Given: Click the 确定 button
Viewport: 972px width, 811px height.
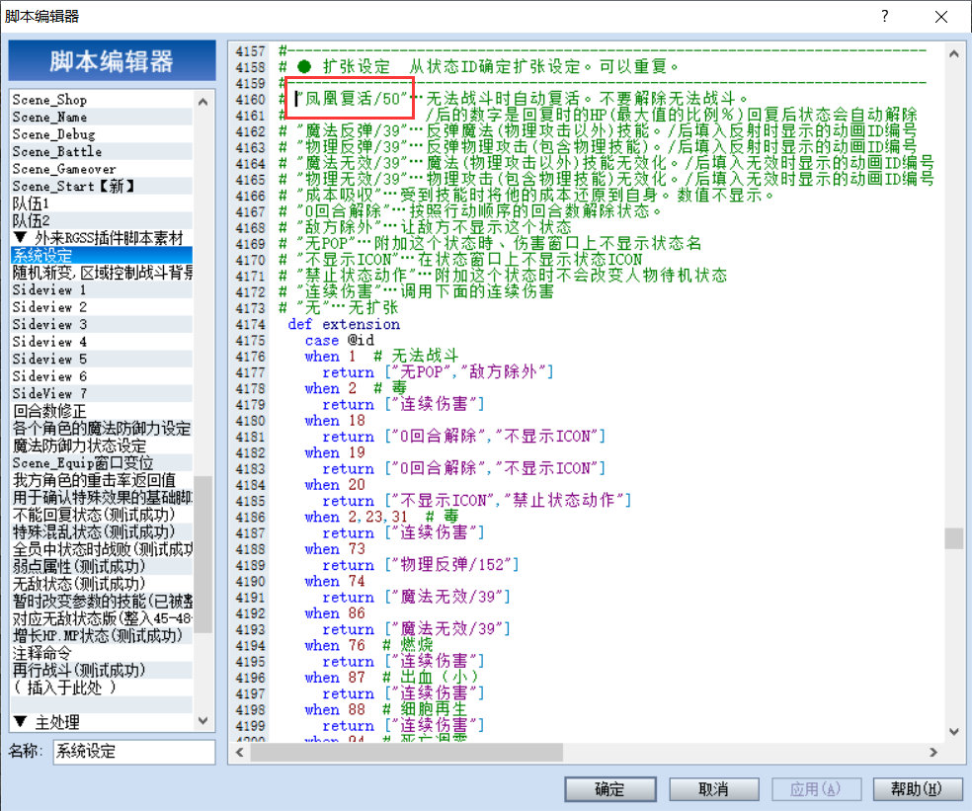Looking at the screenshot, I should tap(610, 788).
